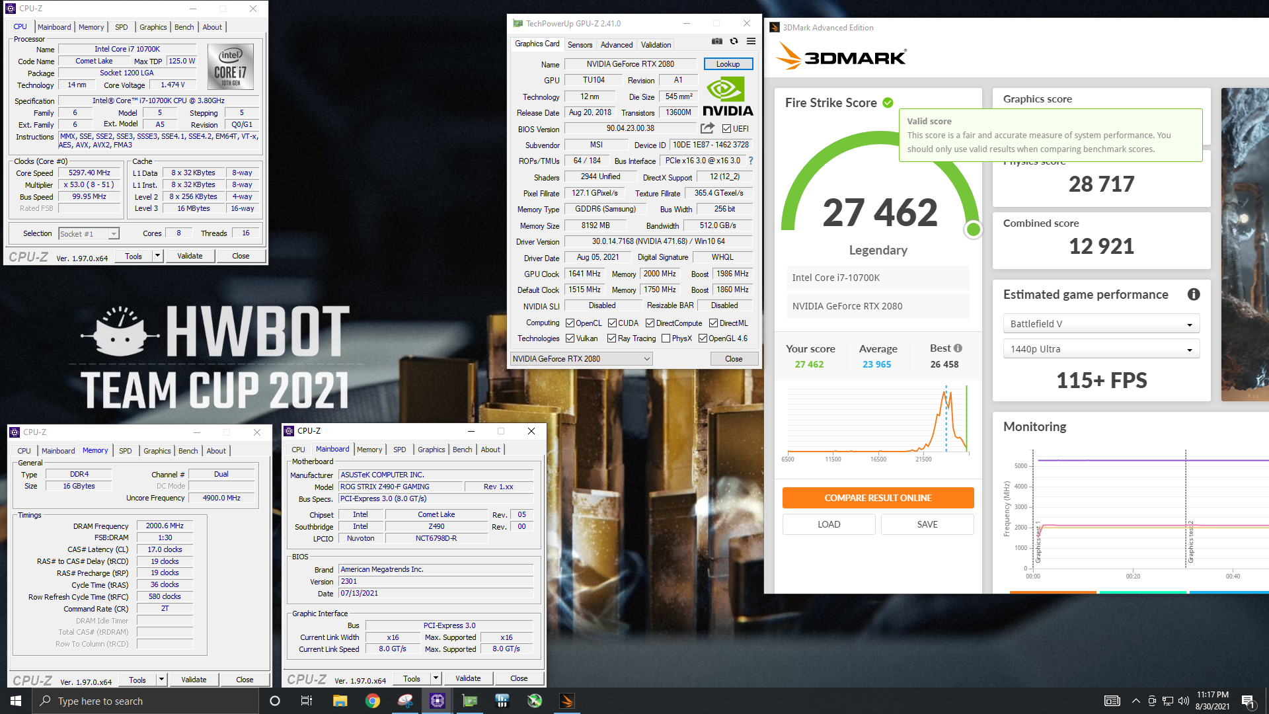Open the Validation tab in GPU-Z
This screenshot has width=1269, height=714.
point(656,45)
